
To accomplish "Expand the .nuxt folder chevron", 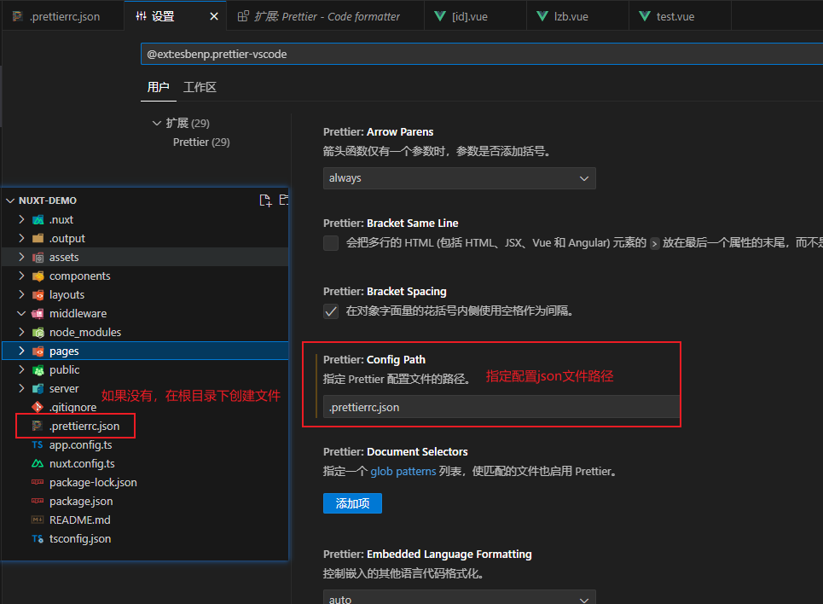I will tap(21, 219).
